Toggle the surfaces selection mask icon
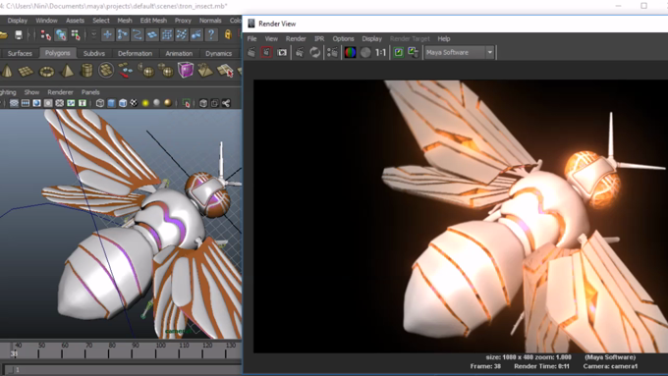This screenshot has height=376, width=668. click(152, 35)
